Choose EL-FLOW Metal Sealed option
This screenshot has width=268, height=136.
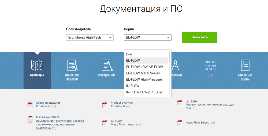146,73
